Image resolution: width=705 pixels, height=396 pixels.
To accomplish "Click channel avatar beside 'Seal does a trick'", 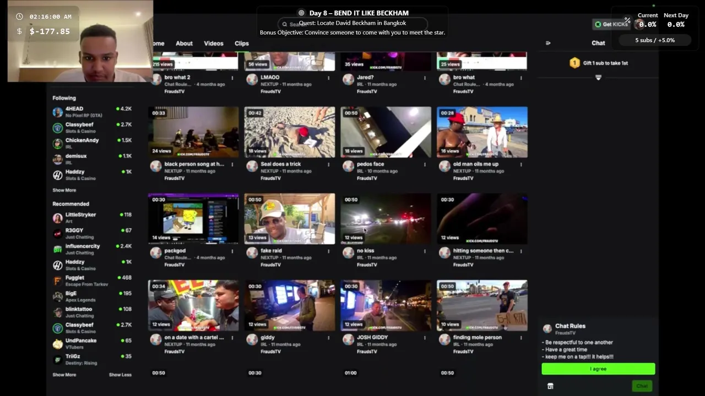I will coord(252,166).
